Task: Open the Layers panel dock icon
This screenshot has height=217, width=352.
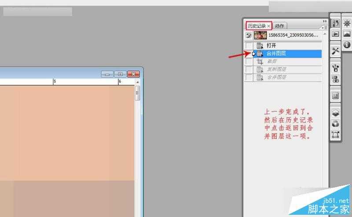Action: pos(335,113)
